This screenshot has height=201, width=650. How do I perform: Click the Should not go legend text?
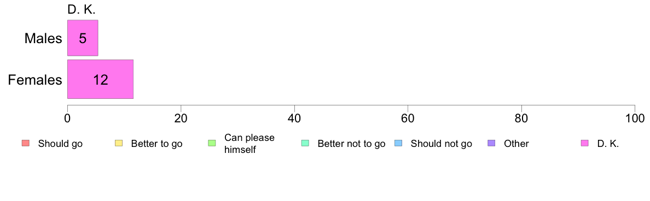pos(442,144)
